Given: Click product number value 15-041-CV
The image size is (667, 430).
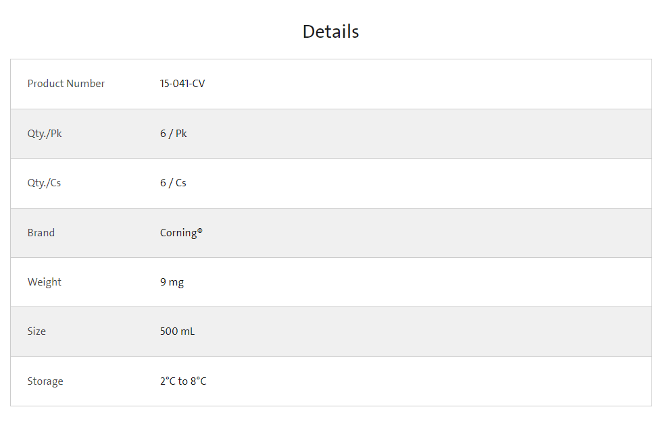Looking at the screenshot, I should 182,84.
